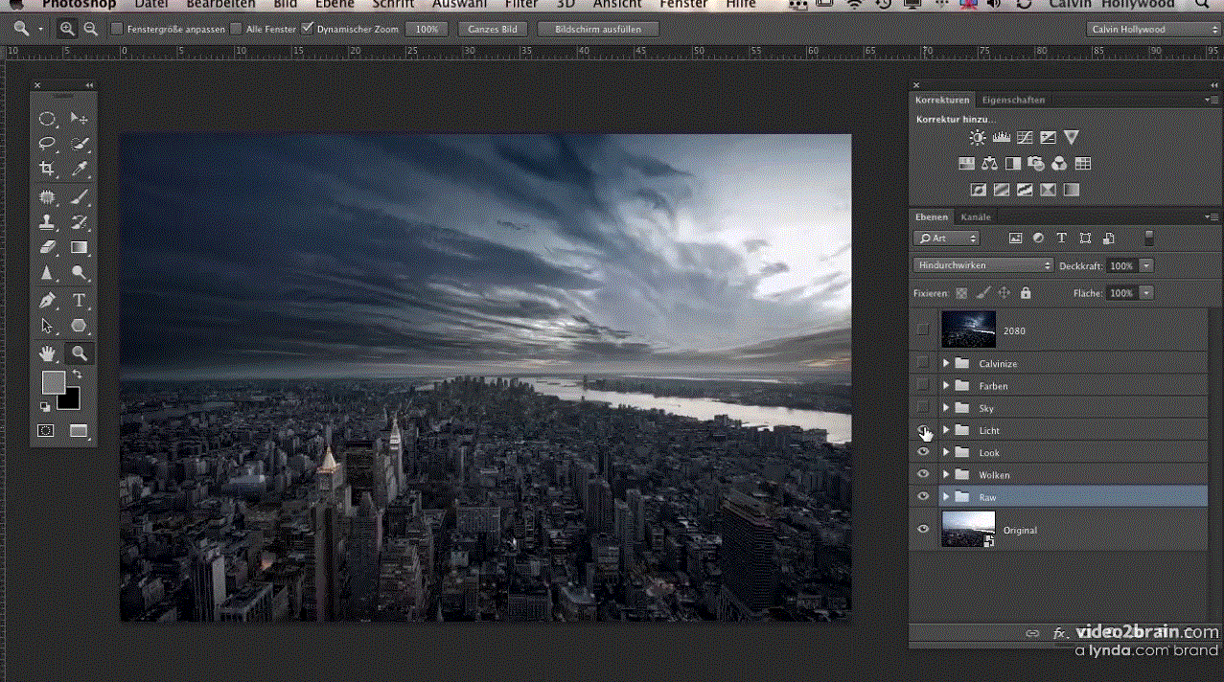Open the Fenster menu

683,5
